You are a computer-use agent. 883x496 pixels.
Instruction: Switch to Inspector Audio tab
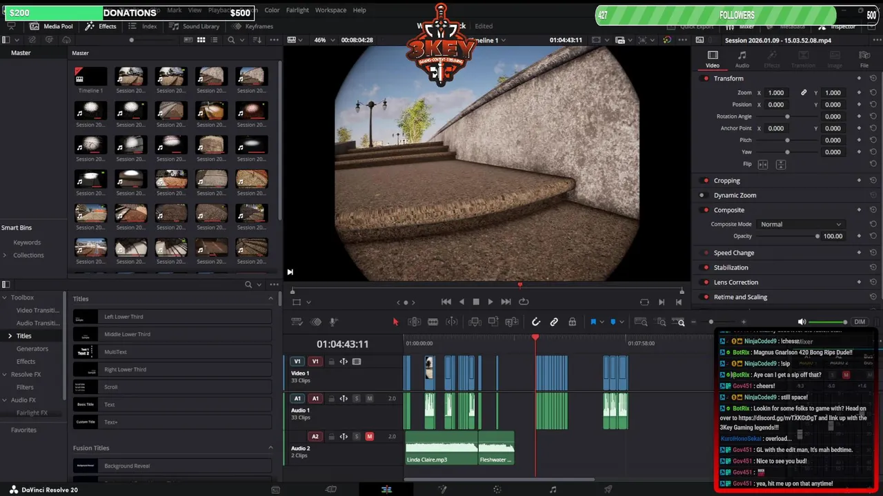(742, 59)
